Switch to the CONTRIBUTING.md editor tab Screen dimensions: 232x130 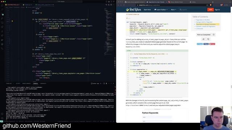[x=12, y=5]
